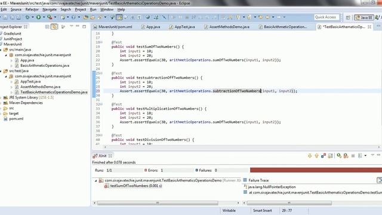Close the TestBasicArthematicsOp editor tab

pyautogui.click(x=369, y=27)
